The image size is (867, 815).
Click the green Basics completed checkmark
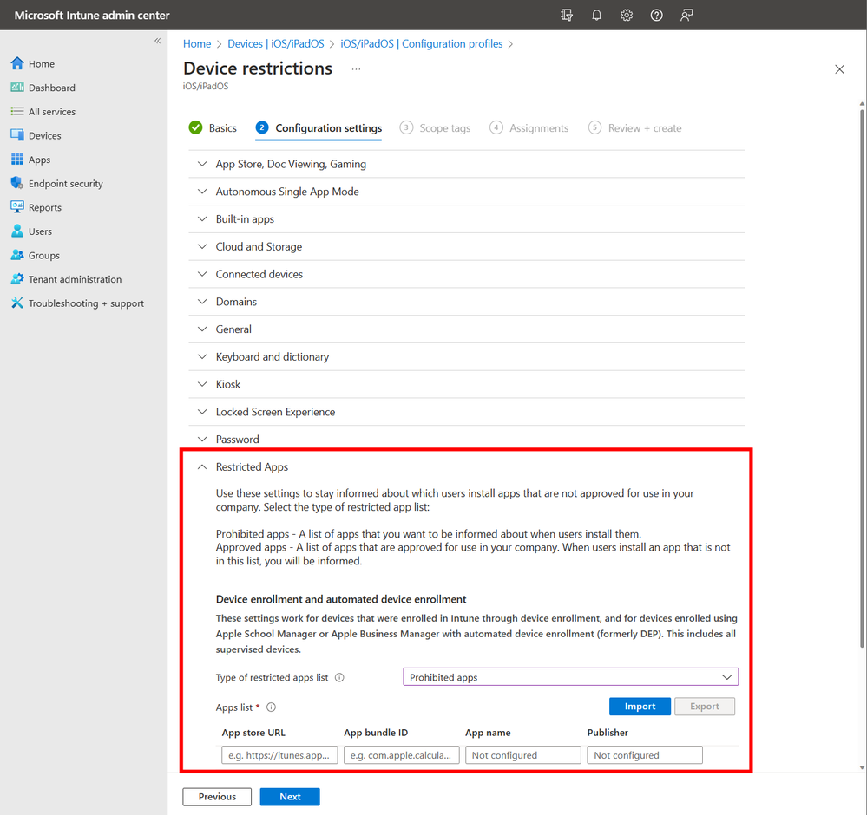click(196, 127)
